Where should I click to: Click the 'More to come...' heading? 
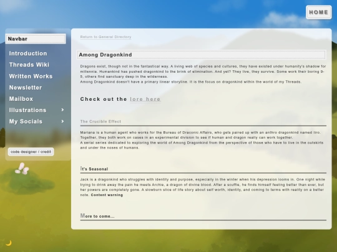pos(97,216)
